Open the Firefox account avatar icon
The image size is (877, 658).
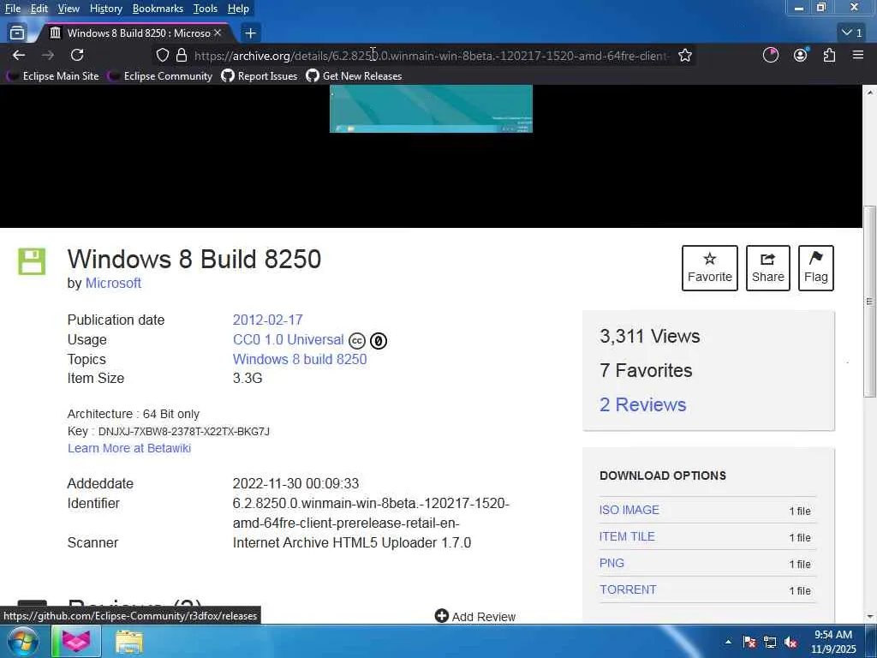point(801,55)
